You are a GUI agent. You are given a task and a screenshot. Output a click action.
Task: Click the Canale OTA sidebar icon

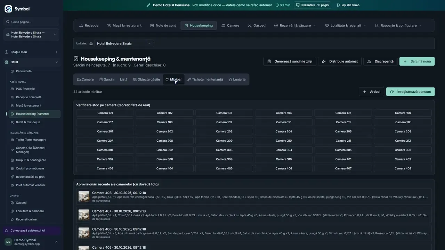13,150
